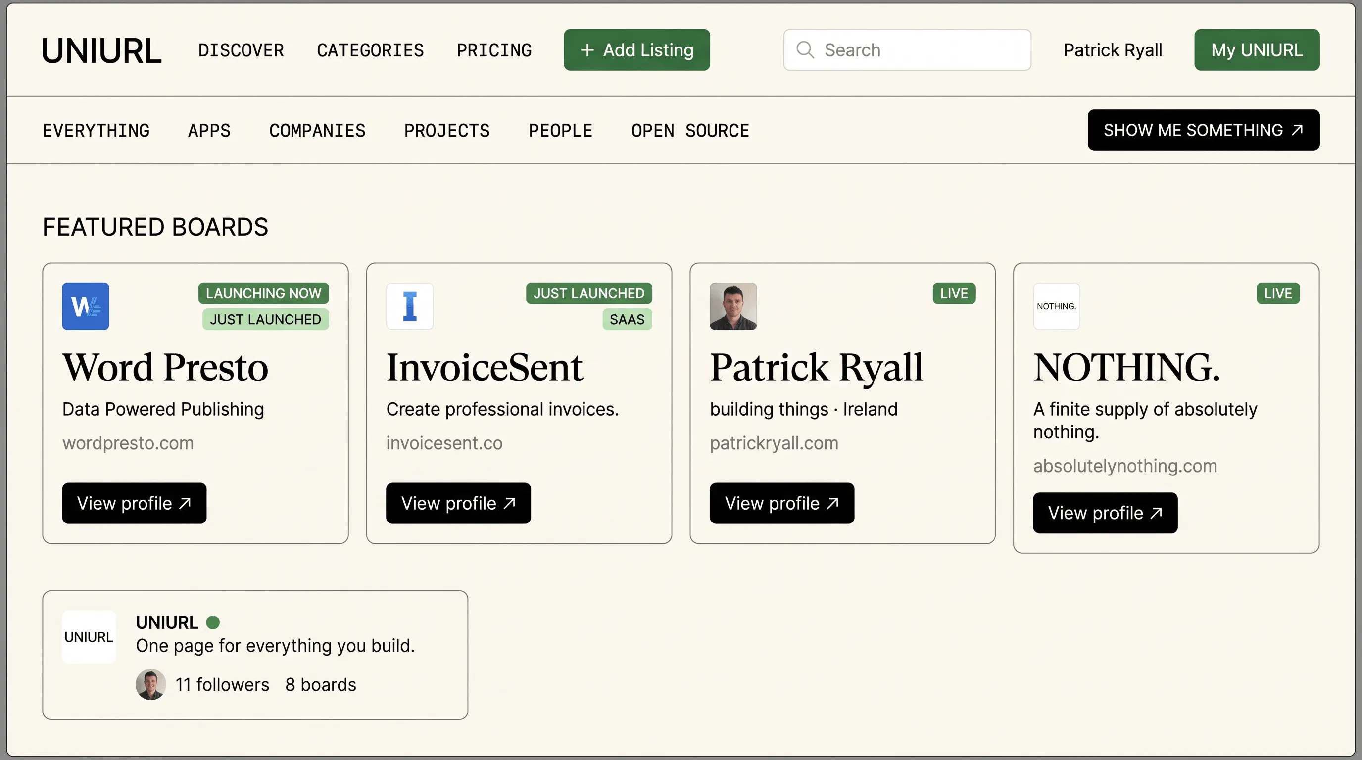Click Live badge on NOTHING. card
This screenshot has width=1362, height=760.
tap(1278, 293)
